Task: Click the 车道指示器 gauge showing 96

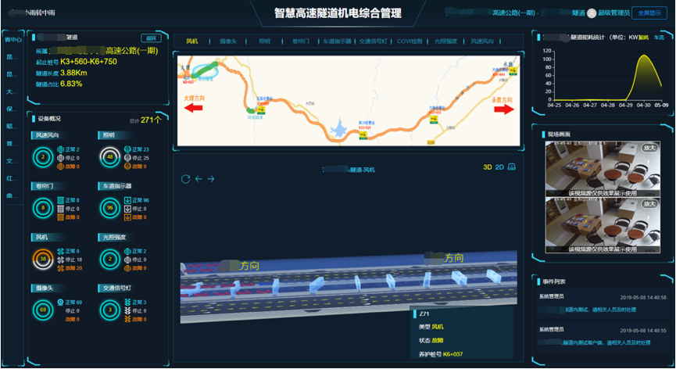Action: [109, 209]
